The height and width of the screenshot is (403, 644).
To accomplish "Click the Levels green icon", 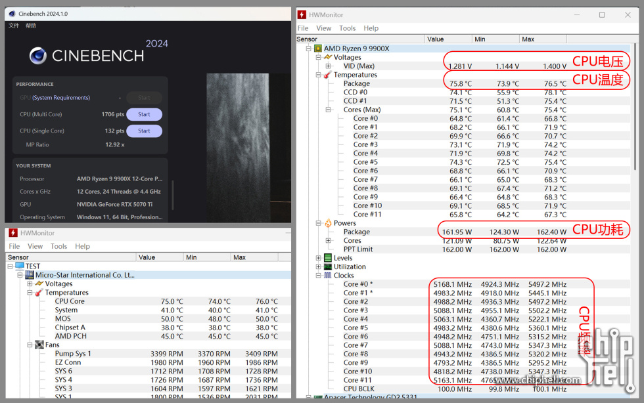I will (328, 258).
